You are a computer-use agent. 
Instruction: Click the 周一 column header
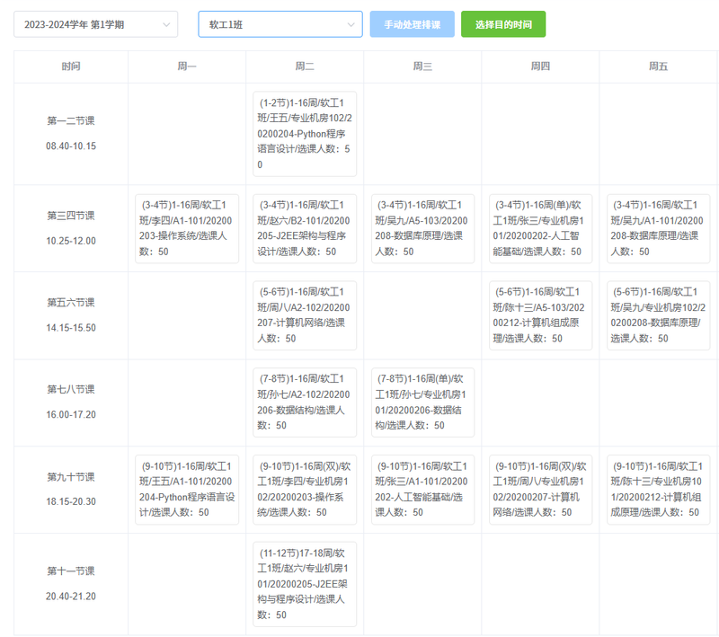pyautogui.click(x=187, y=66)
